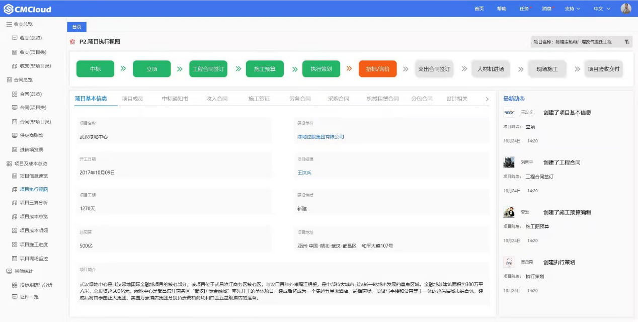
Task: Click 刘新平's avatar in the activity feed
Action: [509, 162]
